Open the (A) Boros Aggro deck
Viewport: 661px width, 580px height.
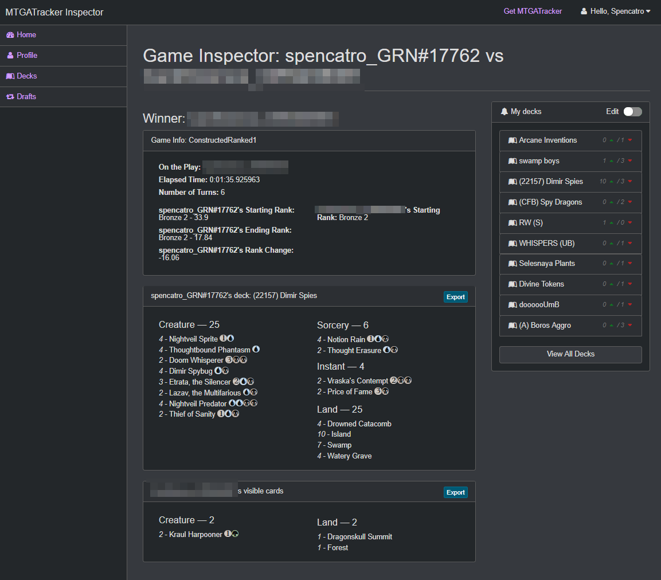click(x=570, y=326)
